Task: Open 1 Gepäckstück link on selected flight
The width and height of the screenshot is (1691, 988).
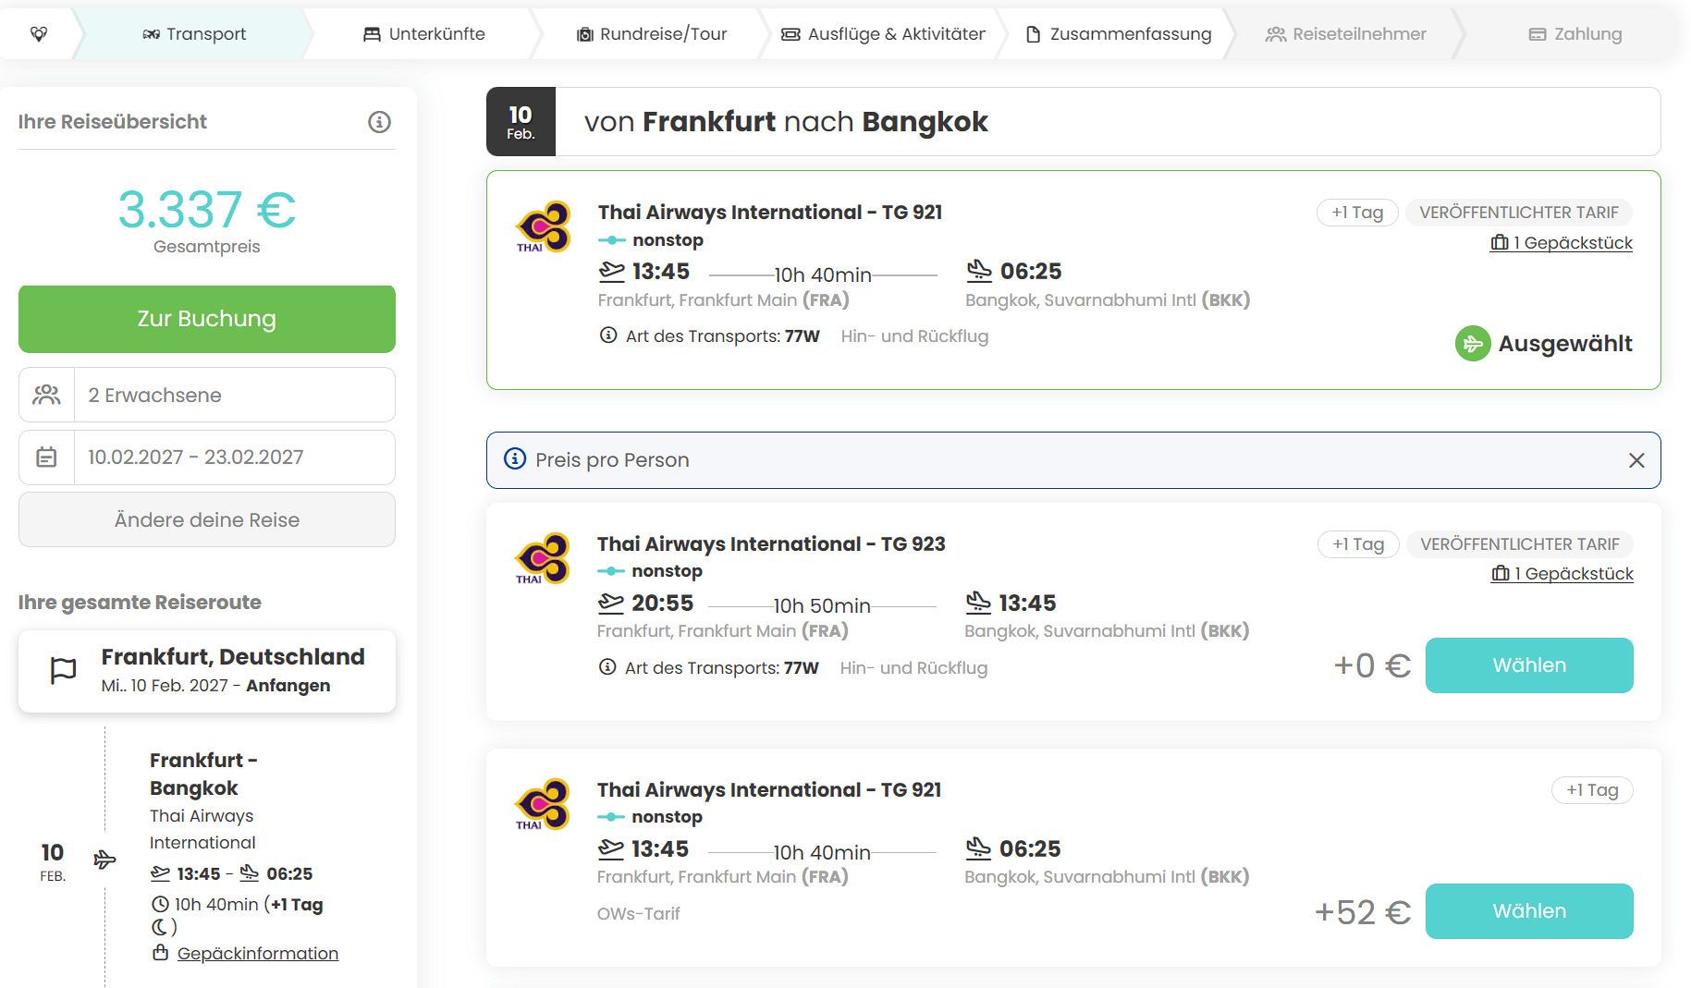Action: (x=1562, y=243)
